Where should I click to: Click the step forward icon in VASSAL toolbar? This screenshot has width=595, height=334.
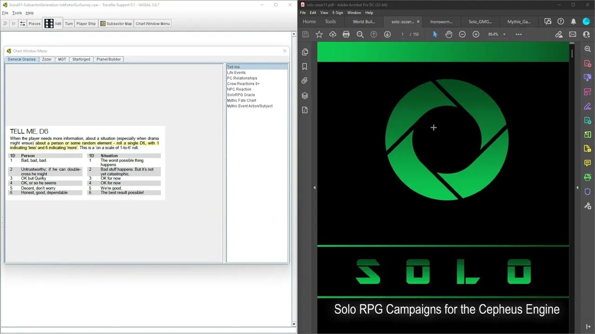[13, 24]
